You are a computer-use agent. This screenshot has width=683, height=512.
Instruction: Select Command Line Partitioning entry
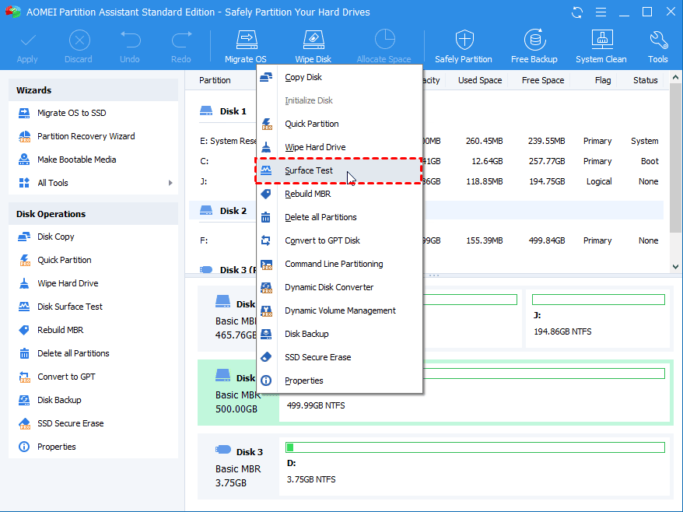pyautogui.click(x=339, y=264)
